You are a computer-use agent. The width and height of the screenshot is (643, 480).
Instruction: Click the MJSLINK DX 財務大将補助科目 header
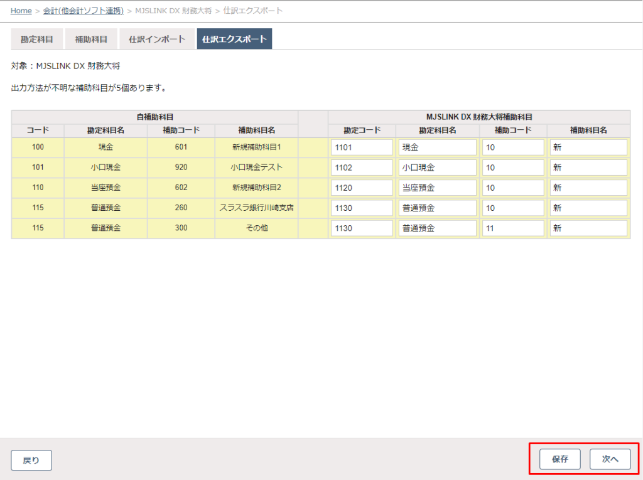click(x=479, y=117)
